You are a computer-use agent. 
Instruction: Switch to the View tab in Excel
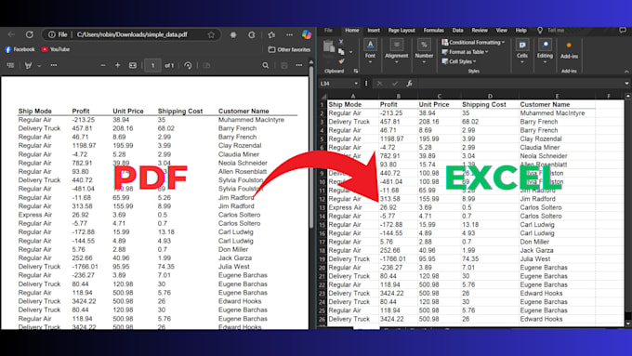[x=501, y=31]
